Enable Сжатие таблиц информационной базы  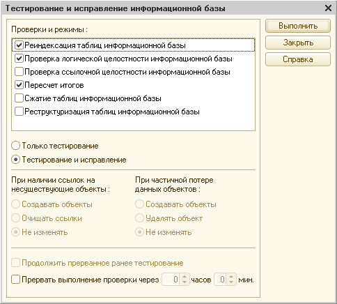pos(19,98)
